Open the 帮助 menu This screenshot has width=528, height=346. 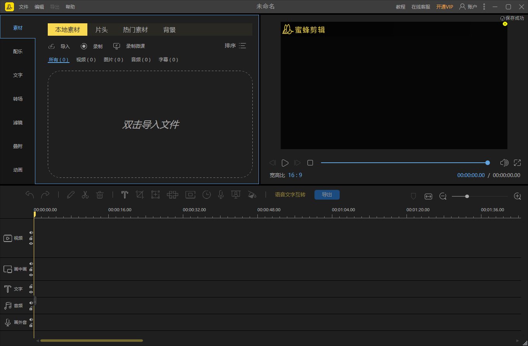point(70,7)
